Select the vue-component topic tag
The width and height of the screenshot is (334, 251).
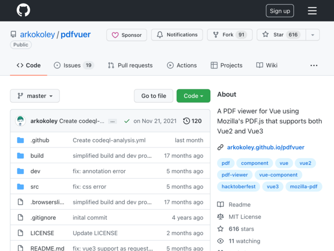(x=278, y=175)
